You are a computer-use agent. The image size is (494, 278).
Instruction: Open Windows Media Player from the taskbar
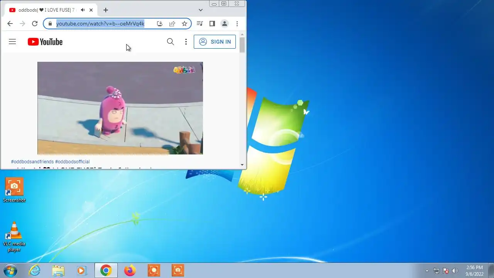pyautogui.click(x=81, y=270)
